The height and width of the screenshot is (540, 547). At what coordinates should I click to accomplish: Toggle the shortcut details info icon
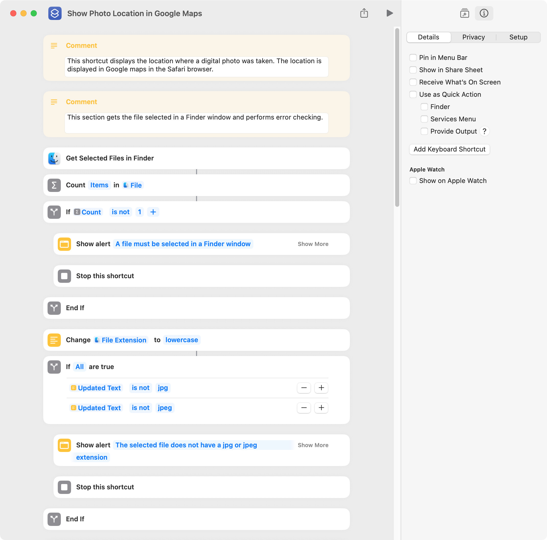[x=484, y=13]
